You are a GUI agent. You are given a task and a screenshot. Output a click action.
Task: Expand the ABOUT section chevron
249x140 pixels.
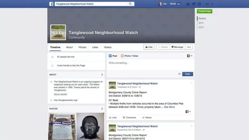coord(102,75)
